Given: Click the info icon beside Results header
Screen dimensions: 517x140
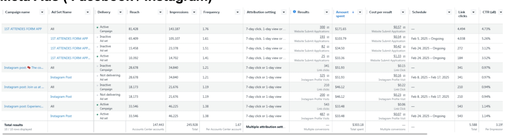Looking at the screenshot, I should (294, 12).
